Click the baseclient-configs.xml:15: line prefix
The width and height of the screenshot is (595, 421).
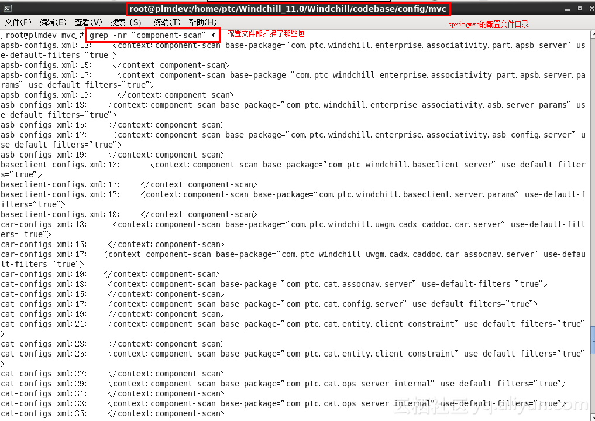[60, 184]
